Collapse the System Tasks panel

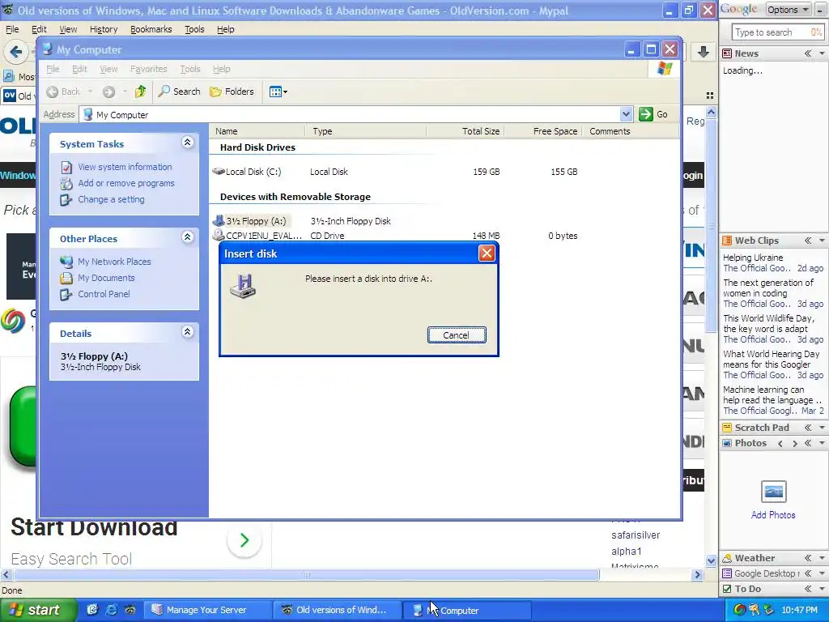tap(187, 143)
